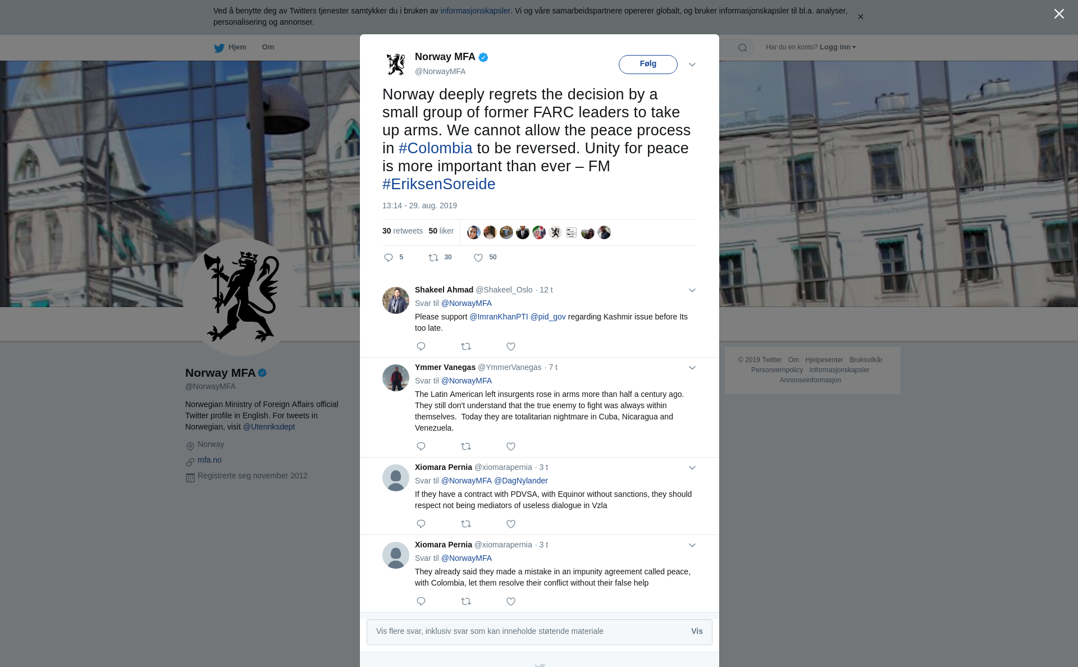The image size is (1078, 667).
Task: Like the Norway MFA tweet
Action: point(478,258)
